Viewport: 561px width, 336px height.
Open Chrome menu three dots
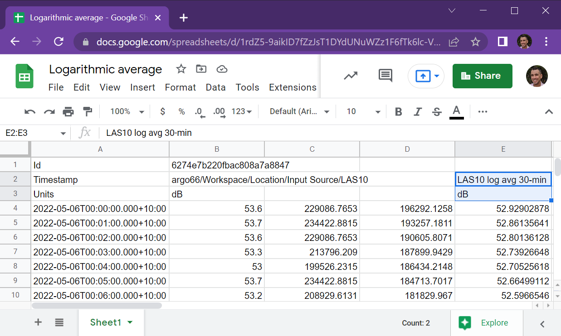pos(546,42)
